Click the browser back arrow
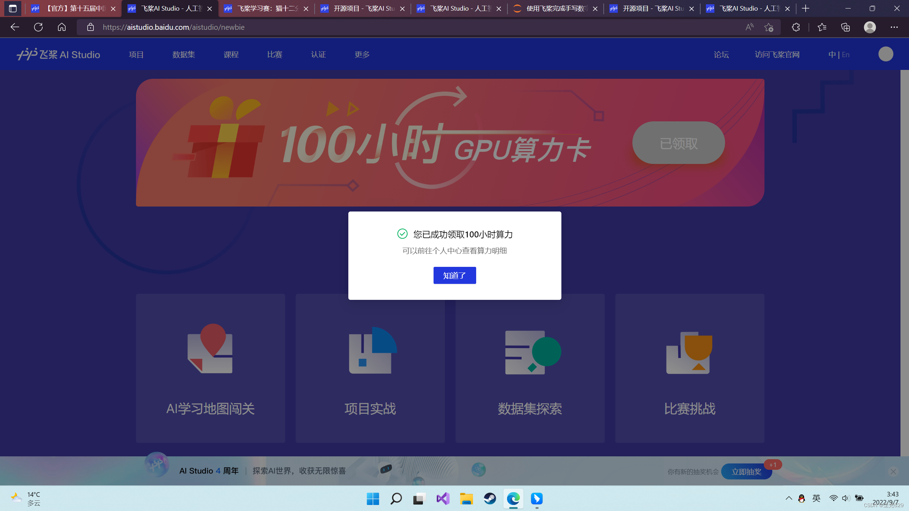The width and height of the screenshot is (909, 511). tap(15, 27)
